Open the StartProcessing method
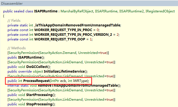This screenshot has width=178, height=107. point(40,95)
